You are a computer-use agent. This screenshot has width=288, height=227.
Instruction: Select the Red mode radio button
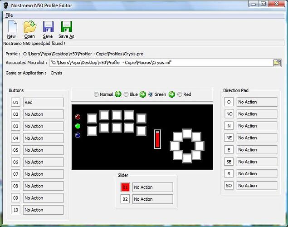[x=180, y=94]
